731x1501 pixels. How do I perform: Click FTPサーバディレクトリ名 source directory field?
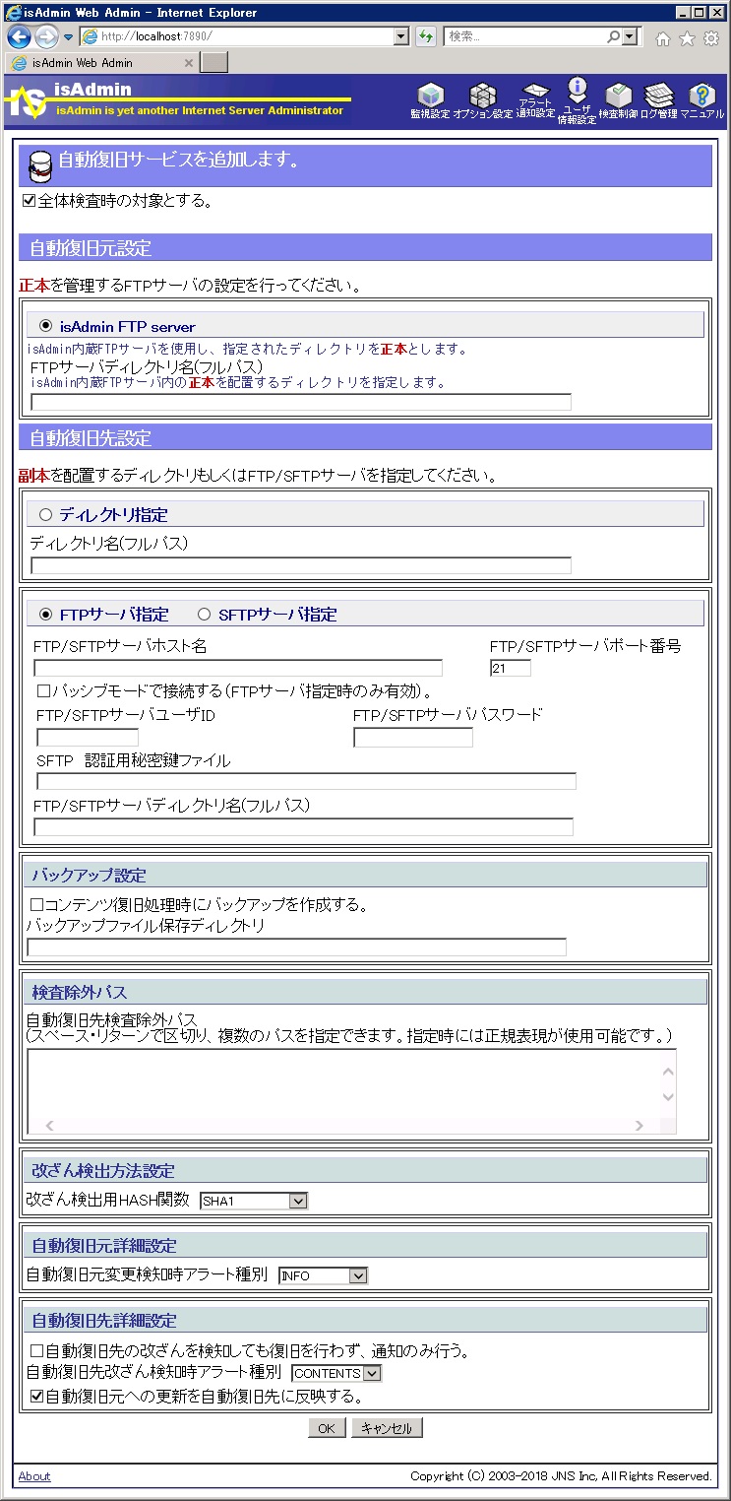(301, 402)
